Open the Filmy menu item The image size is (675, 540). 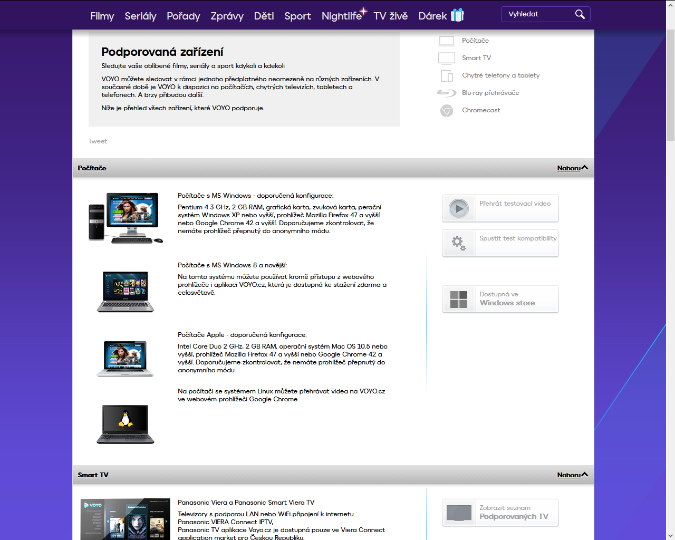coord(102,16)
